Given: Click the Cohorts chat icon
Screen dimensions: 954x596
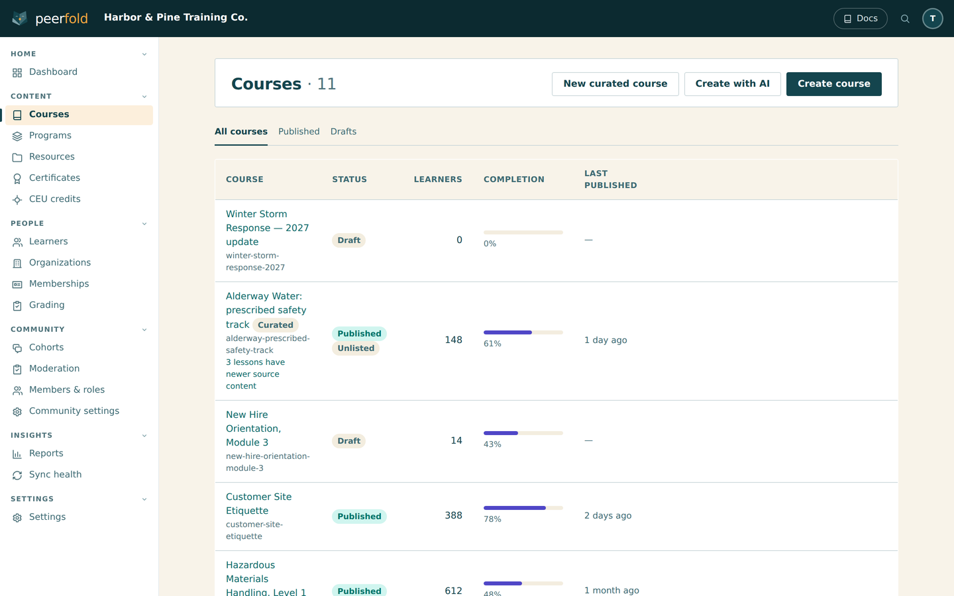Looking at the screenshot, I should pos(17,348).
